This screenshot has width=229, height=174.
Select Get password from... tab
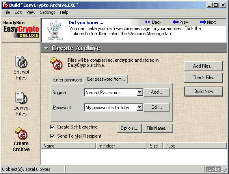(x=106, y=79)
